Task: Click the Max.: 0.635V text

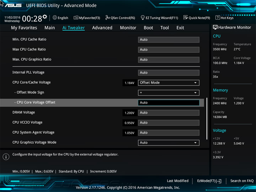Action: (44, 171)
